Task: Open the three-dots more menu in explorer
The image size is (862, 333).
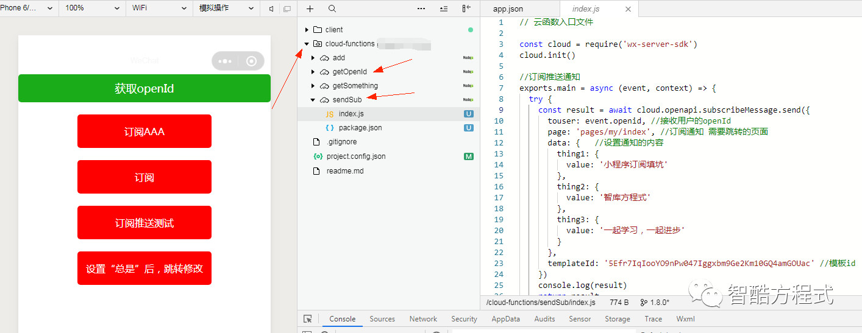Action: pyautogui.click(x=421, y=9)
